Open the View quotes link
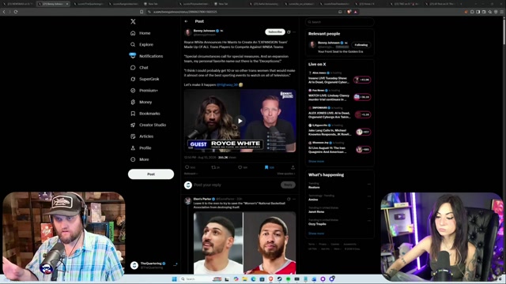This screenshot has height=284, width=506. (x=286, y=174)
